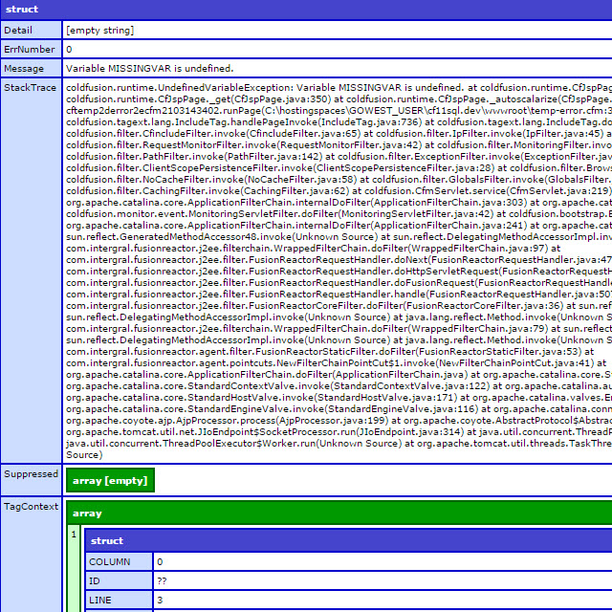
Task: Collapse the top blue struct header
Action: tap(306, 10)
